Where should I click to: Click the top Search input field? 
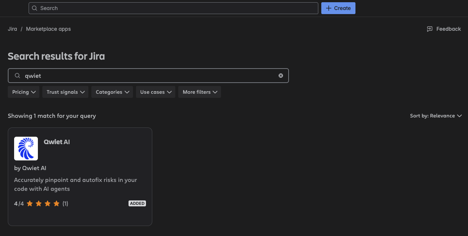click(173, 8)
